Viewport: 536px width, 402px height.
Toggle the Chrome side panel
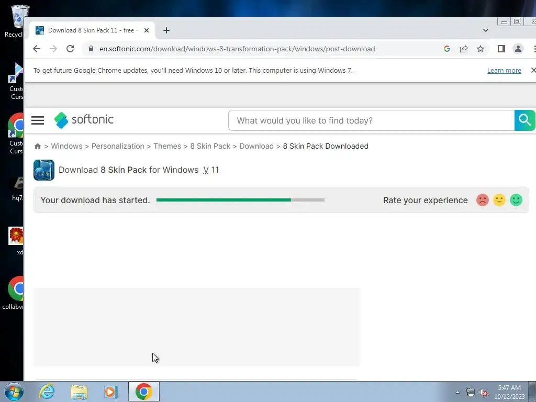501,49
